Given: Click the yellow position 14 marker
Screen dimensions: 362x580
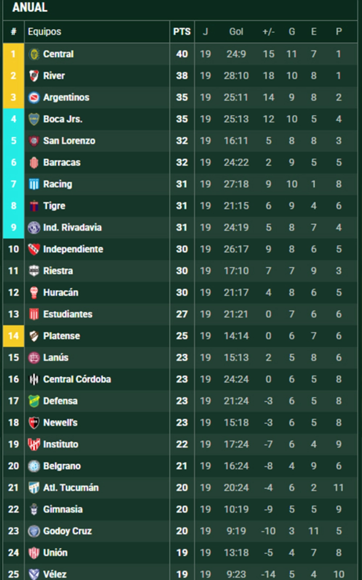Looking at the screenshot, I should click(13, 336).
